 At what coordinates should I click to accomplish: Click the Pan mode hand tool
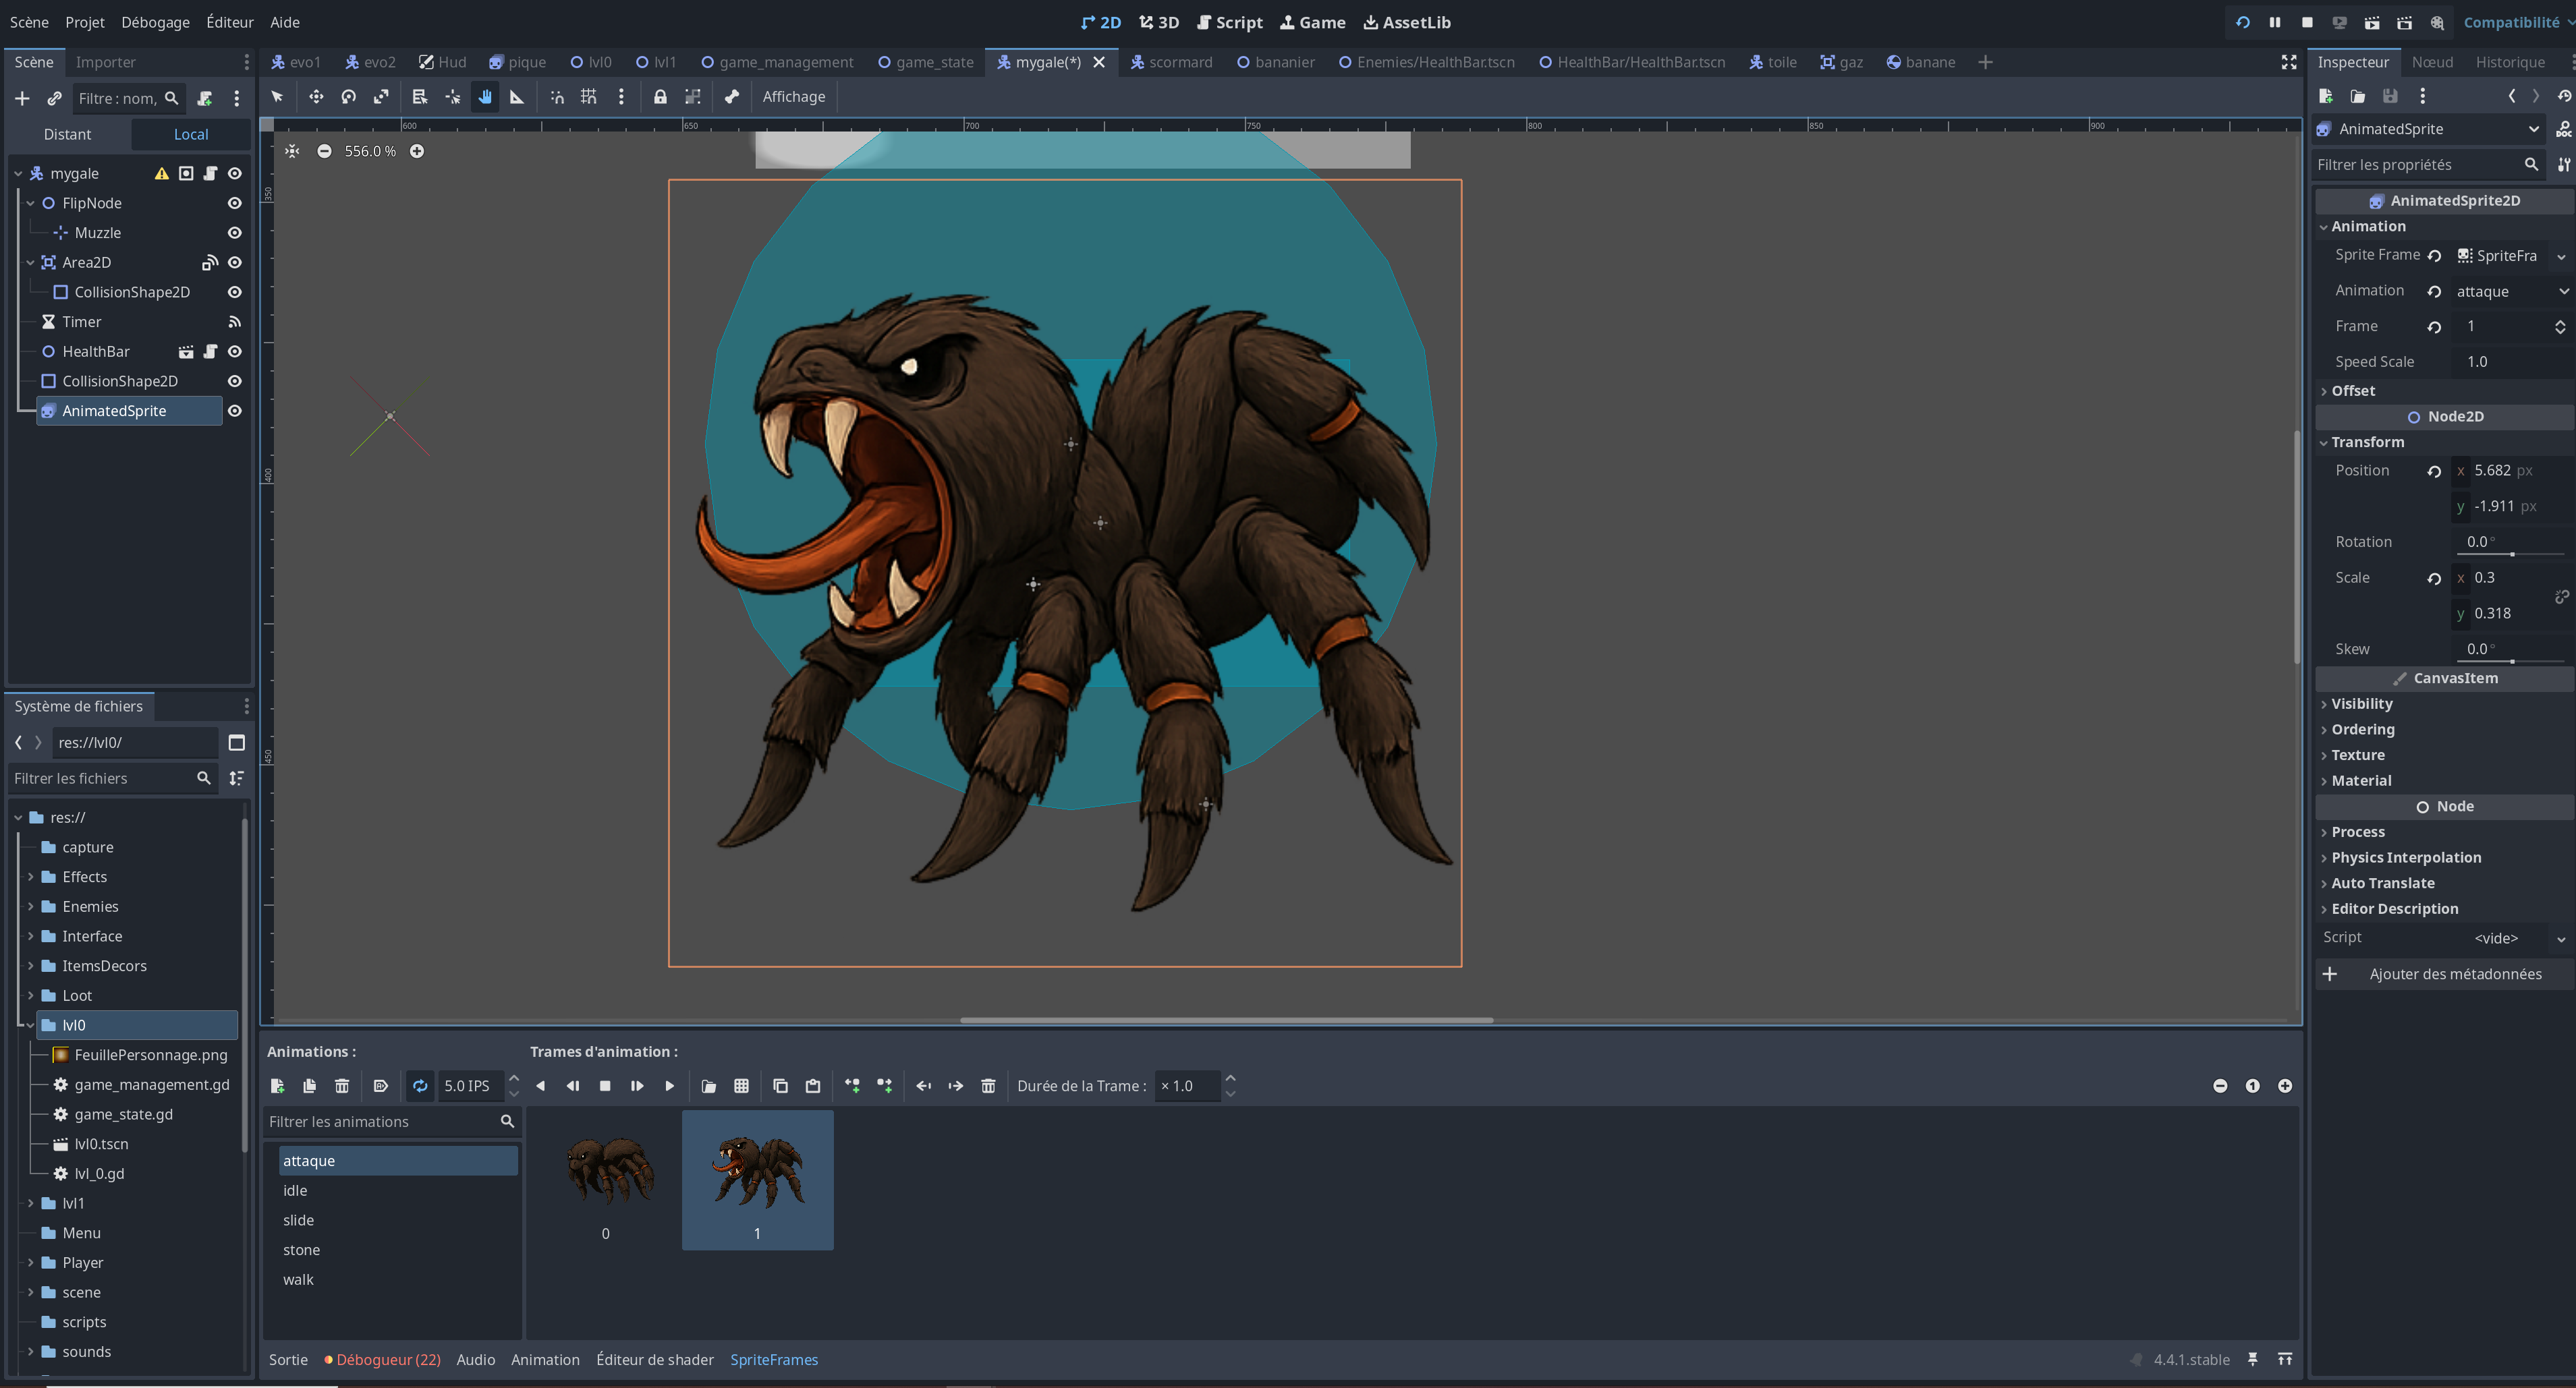pos(485,97)
